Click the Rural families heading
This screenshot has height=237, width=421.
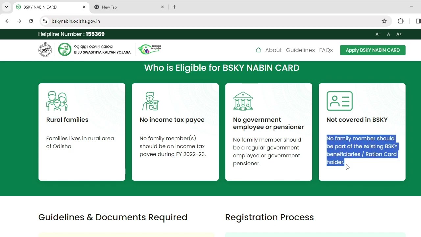67,120
